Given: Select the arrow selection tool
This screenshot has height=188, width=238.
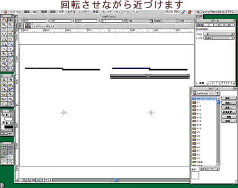Looking at the screenshot, I should [10, 20].
